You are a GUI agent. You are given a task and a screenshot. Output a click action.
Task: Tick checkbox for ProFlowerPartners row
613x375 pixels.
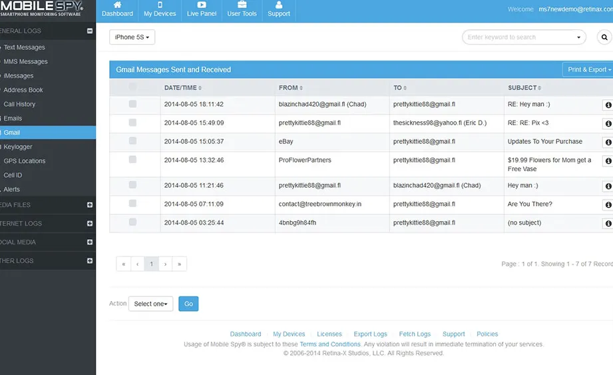tap(132, 160)
